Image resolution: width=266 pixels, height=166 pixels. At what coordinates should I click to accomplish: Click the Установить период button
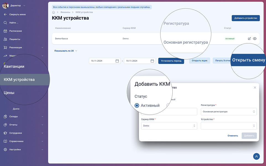click(x=170, y=61)
